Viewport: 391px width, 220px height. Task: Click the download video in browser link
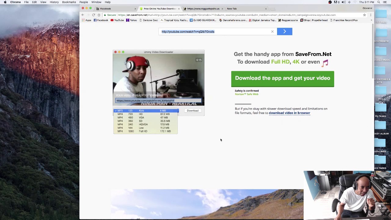[289, 113]
